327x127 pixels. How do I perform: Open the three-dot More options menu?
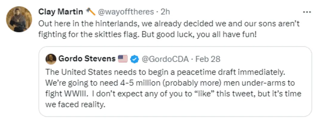[306, 12]
